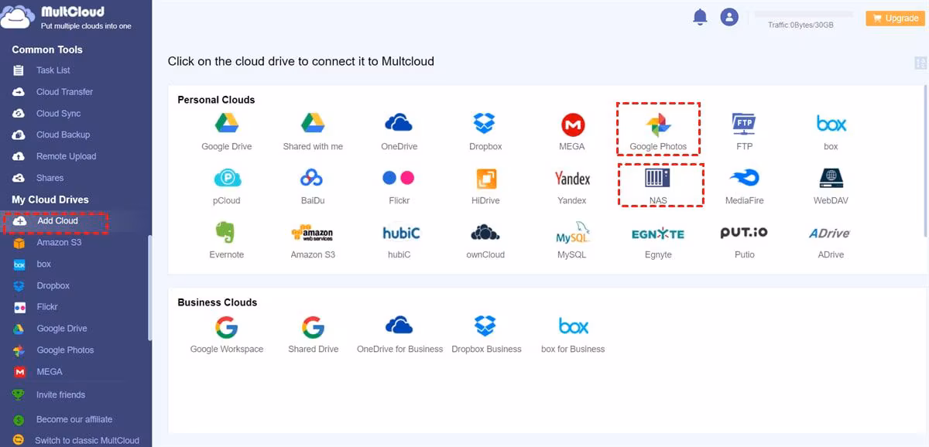Viewport: 929px width, 447px height.
Task: Add the Dropbox personal cloud
Action: tap(485, 123)
